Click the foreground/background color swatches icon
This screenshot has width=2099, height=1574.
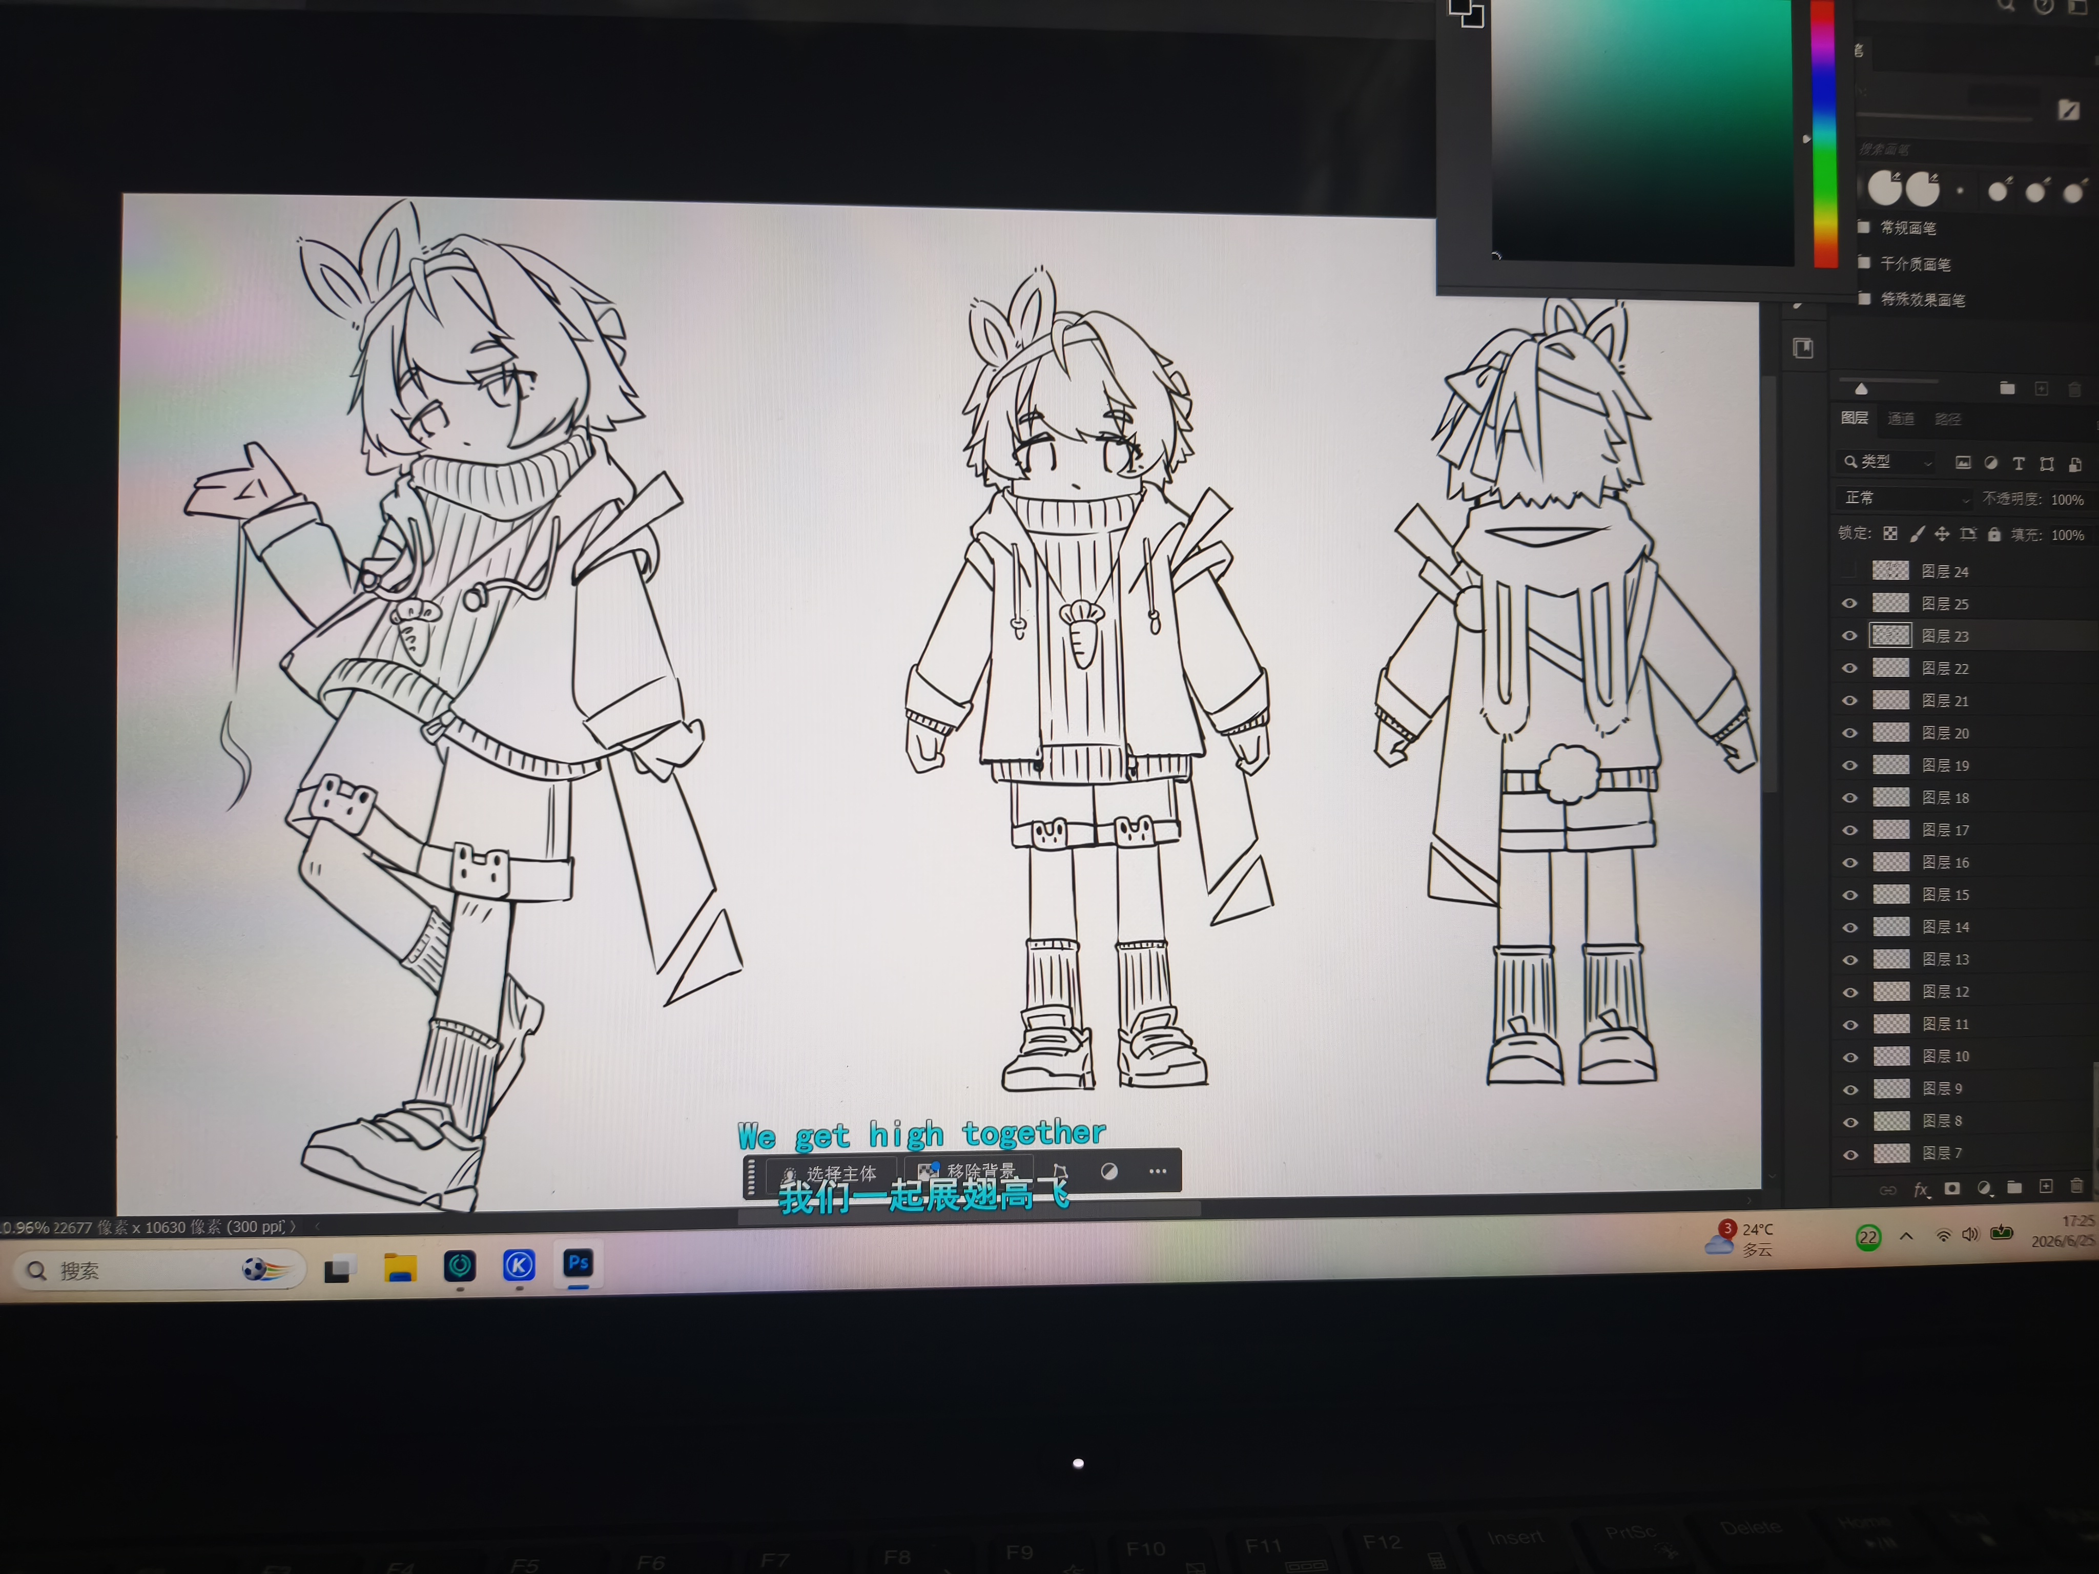click(x=1466, y=13)
